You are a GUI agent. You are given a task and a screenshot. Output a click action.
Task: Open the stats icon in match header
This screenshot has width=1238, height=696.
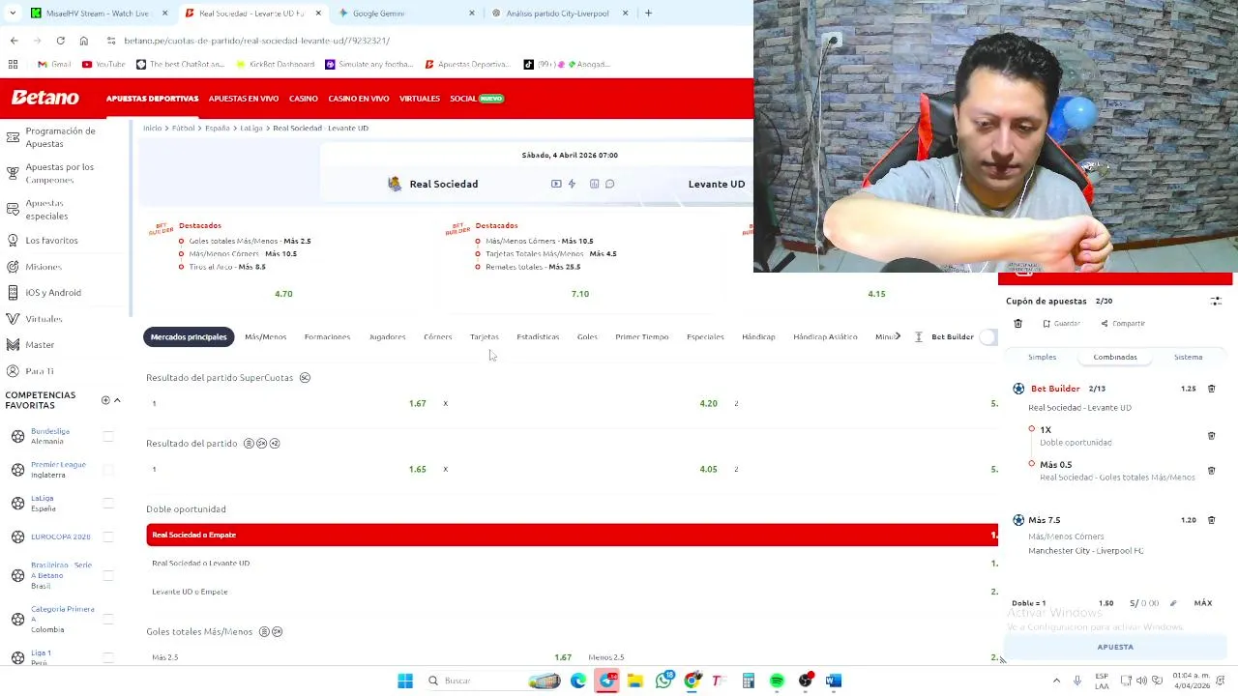pyautogui.click(x=594, y=184)
